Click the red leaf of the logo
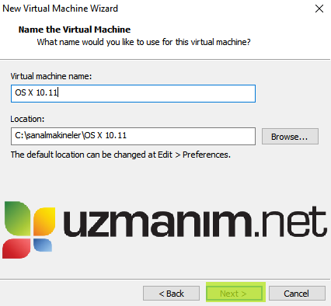Image resolution: width=331 pixels, height=306 pixels. coord(16,249)
